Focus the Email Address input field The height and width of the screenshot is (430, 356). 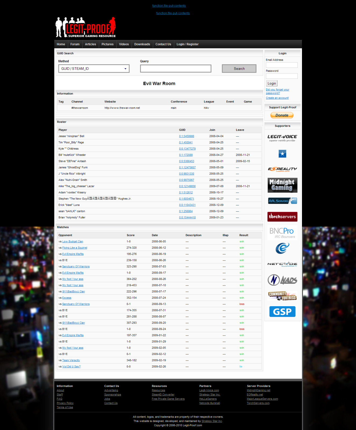click(x=282, y=65)
